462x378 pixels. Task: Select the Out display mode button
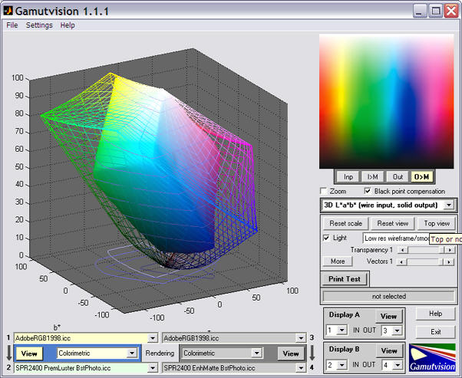(x=398, y=176)
